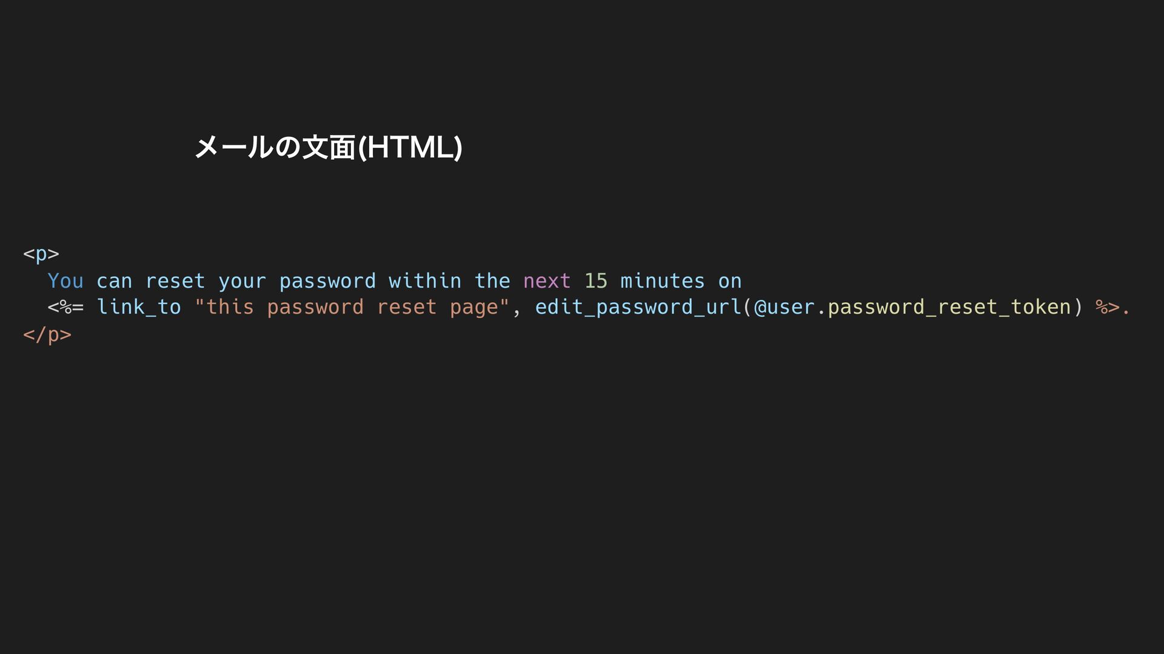The height and width of the screenshot is (654, 1164).
Task: Click the number 15 in the code
Action: [596, 281]
